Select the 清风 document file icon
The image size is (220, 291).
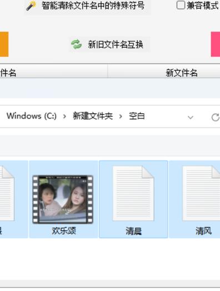pyautogui.click(x=201, y=194)
